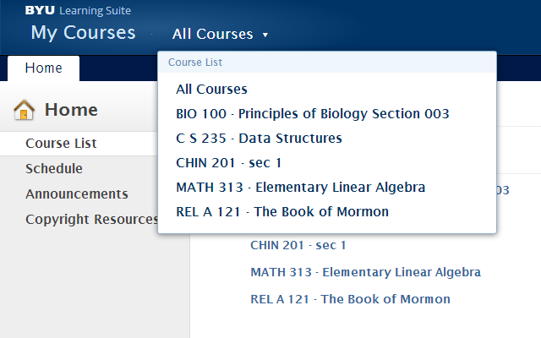Click the BYU logo in the header

point(40,11)
